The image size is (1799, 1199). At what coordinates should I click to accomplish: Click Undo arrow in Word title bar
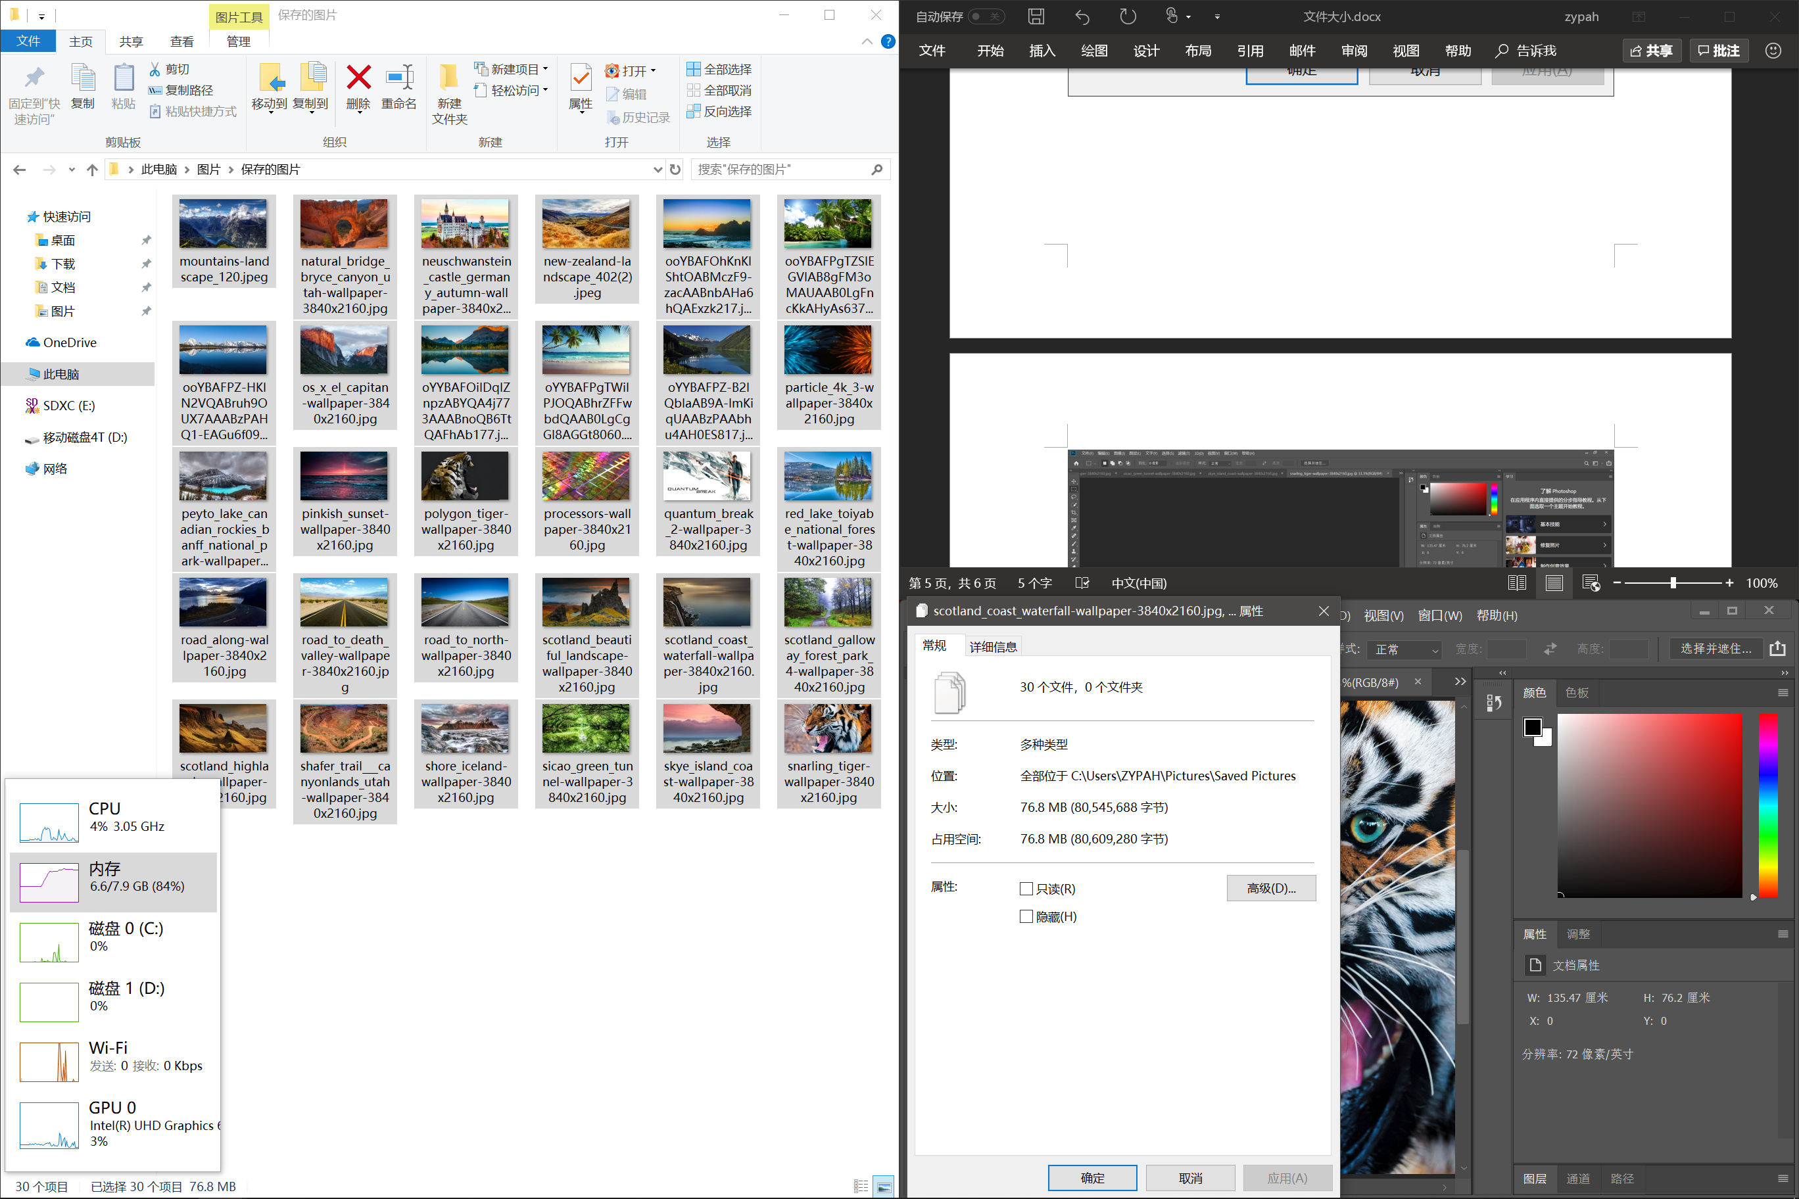(x=1082, y=17)
